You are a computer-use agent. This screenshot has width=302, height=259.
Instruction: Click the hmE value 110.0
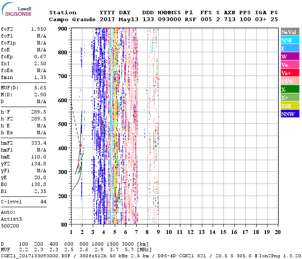38,157
